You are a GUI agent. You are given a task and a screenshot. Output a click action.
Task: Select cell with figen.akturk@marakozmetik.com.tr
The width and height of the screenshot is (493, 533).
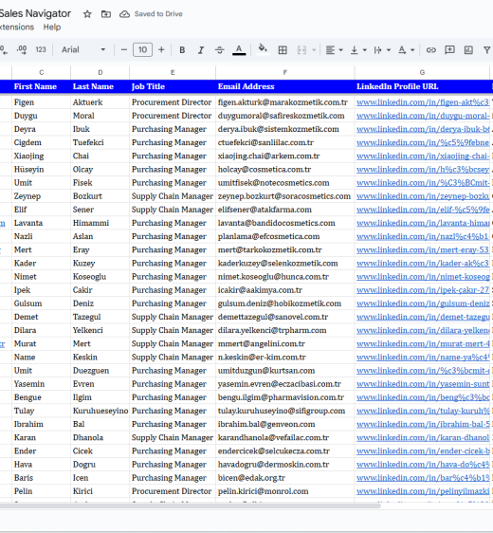pyautogui.click(x=285, y=102)
